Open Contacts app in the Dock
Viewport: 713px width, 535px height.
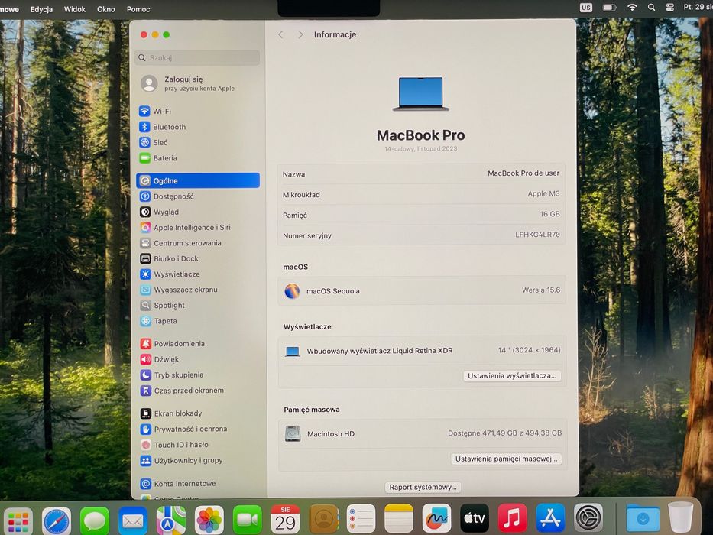coord(323,520)
